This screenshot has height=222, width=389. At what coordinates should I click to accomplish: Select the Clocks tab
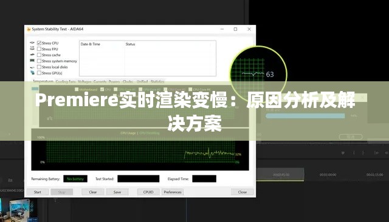pos(128,81)
